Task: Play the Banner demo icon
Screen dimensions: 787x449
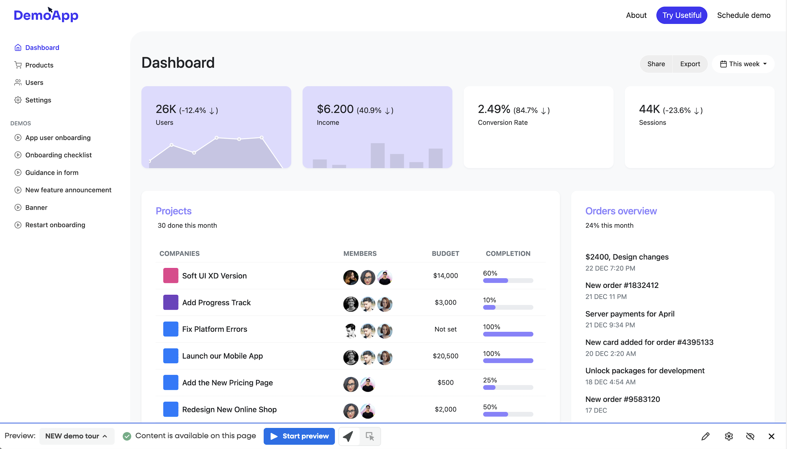Action: click(x=18, y=207)
